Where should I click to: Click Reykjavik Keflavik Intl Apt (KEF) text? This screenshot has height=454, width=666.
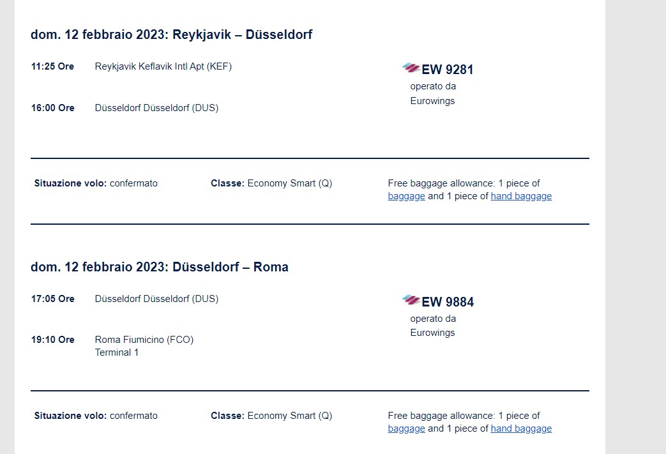tap(163, 66)
